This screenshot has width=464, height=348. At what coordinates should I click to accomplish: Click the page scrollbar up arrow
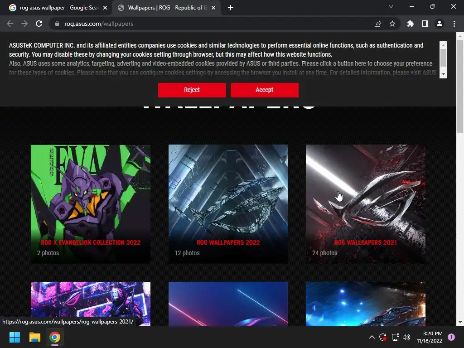point(460,36)
